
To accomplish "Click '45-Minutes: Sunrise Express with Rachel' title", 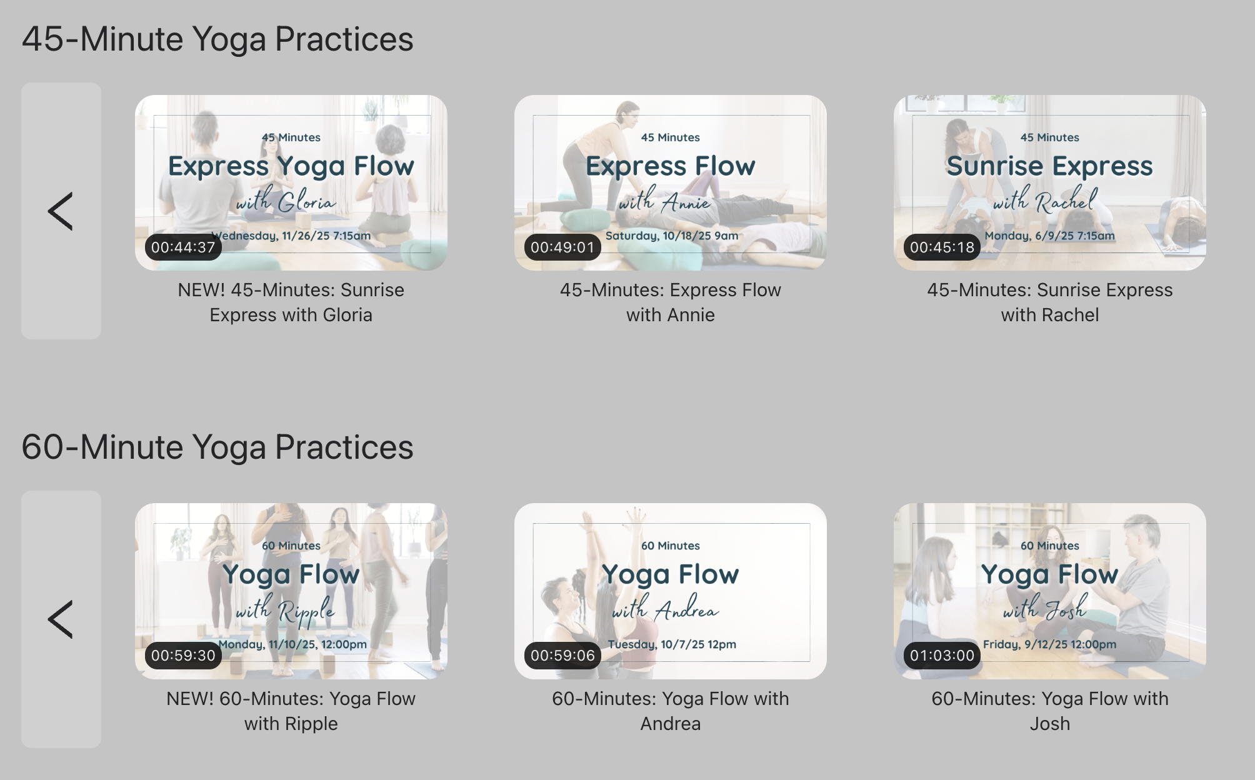I will pyautogui.click(x=1050, y=302).
